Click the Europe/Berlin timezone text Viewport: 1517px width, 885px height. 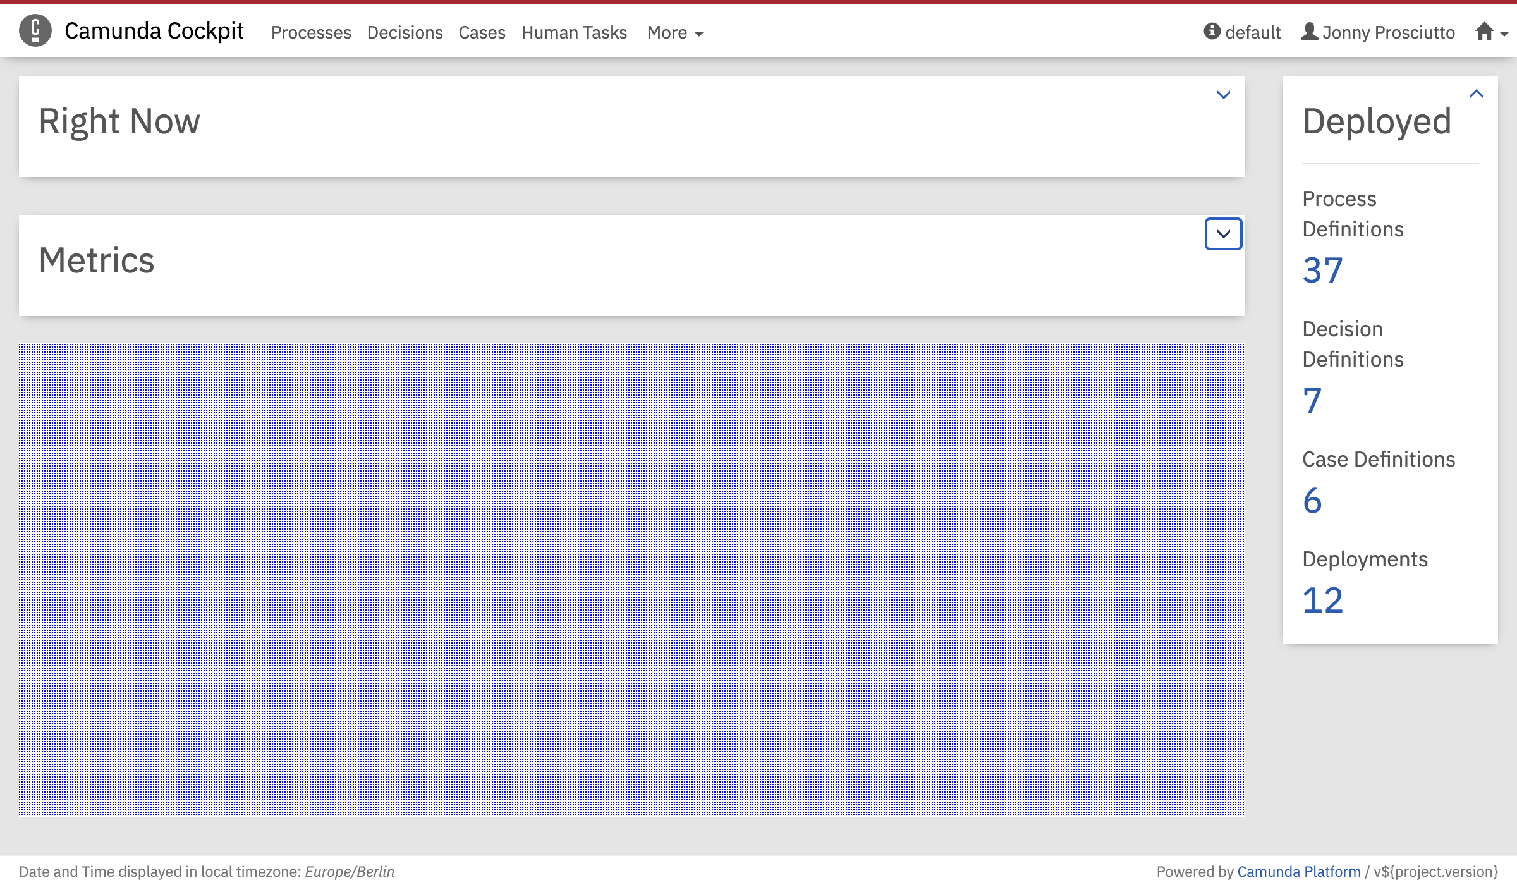[350, 872]
